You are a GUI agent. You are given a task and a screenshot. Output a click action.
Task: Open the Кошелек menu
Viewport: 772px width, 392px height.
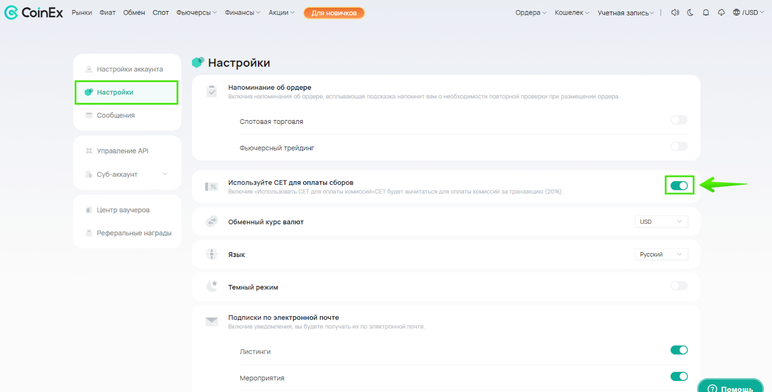click(571, 13)
